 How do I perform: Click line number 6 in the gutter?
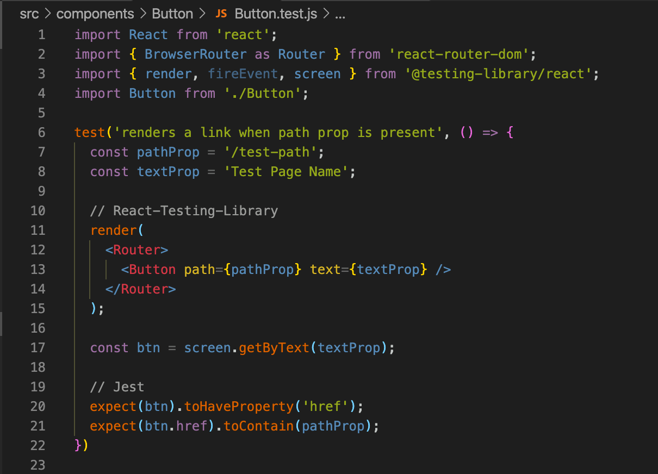42,132
